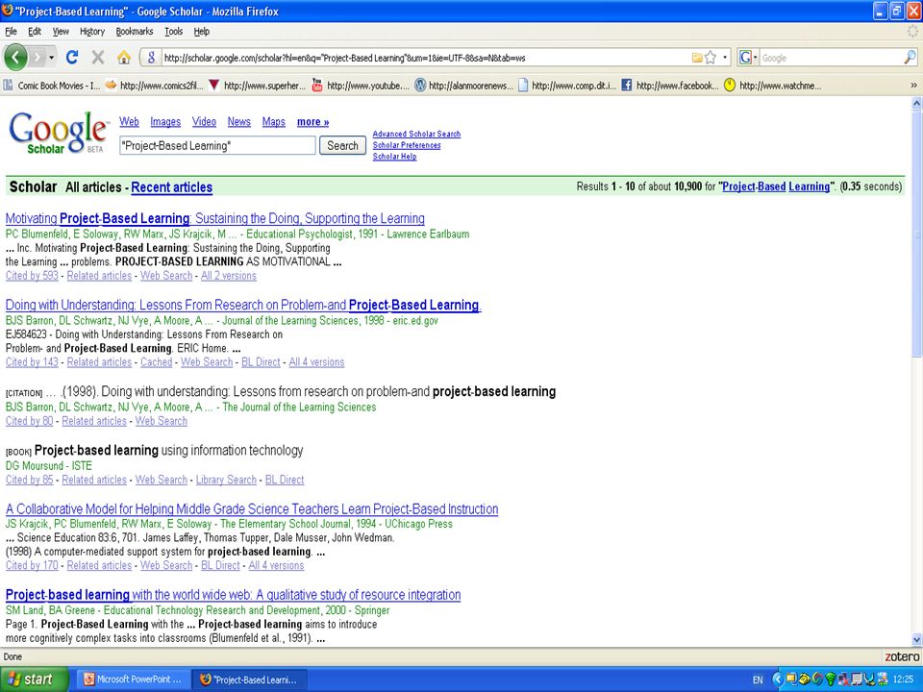Click the Video link
The image size is (923, 692).
click(x=204, y=122)
